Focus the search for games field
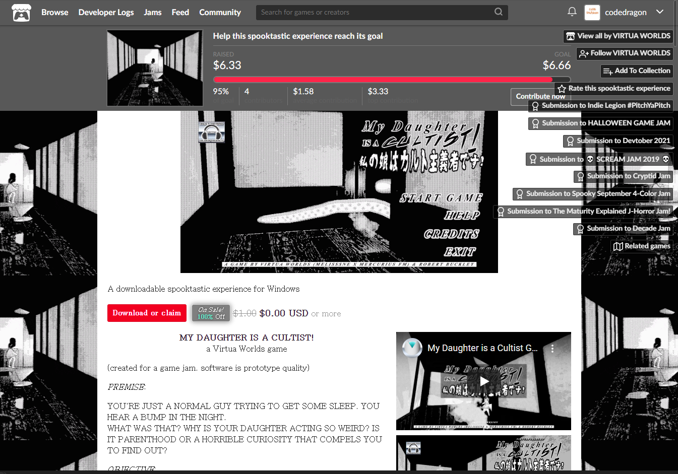Image resolution: width=678 pixels, height=474 pixels. [x=382, y=13]
